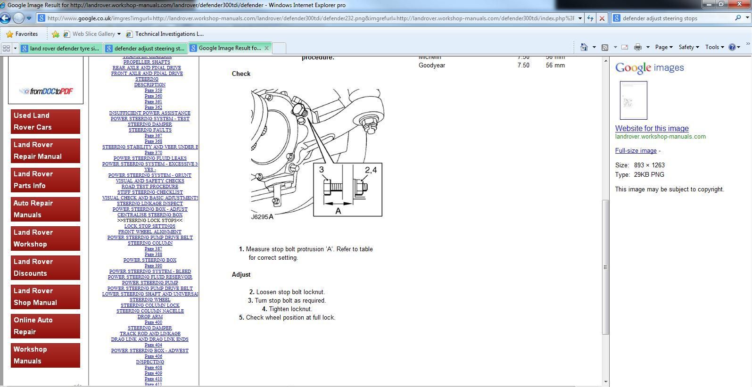Click the Land Rover Repair Manual button

pos(45,150)
